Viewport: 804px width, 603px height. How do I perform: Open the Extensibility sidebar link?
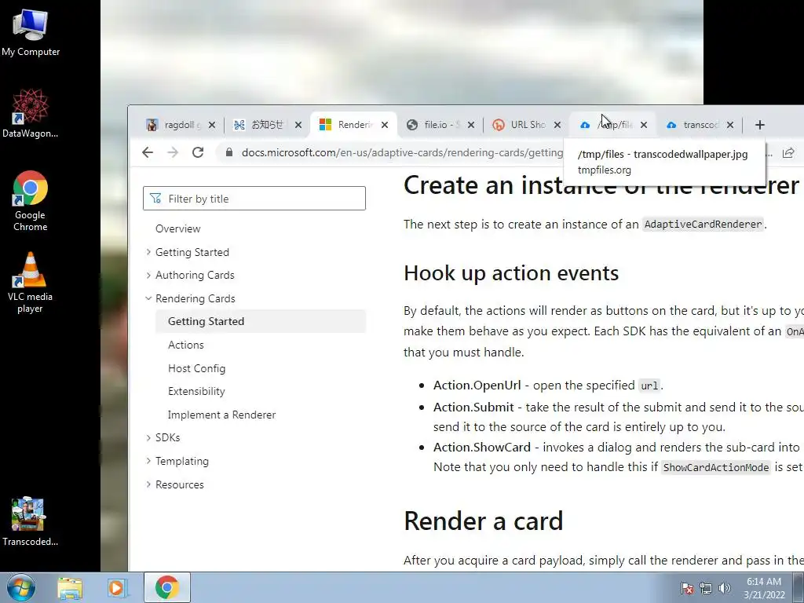[x=196, y=391]
